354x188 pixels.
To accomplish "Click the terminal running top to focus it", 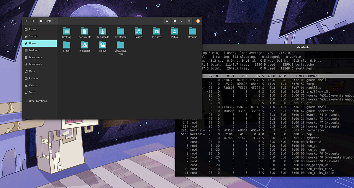I will tap(265, 147).
